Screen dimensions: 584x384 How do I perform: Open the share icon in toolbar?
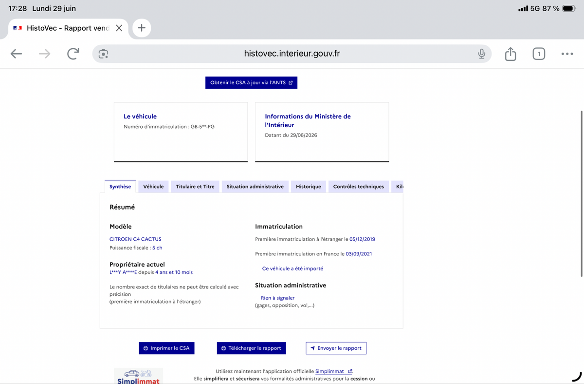pos(510,54)
